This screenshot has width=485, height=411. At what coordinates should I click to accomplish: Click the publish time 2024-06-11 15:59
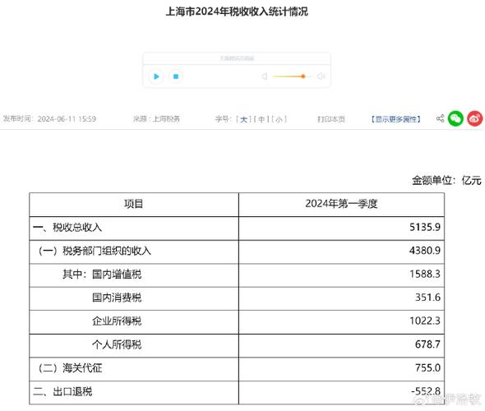pyautogui.click(x=67, y=118)
